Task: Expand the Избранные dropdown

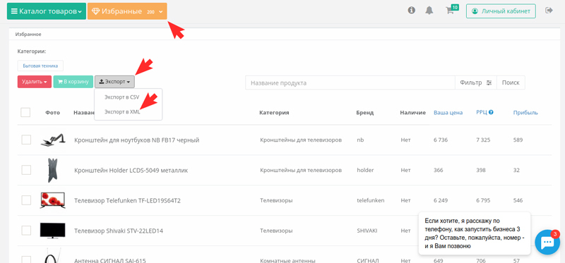Action: click(127, 11)
